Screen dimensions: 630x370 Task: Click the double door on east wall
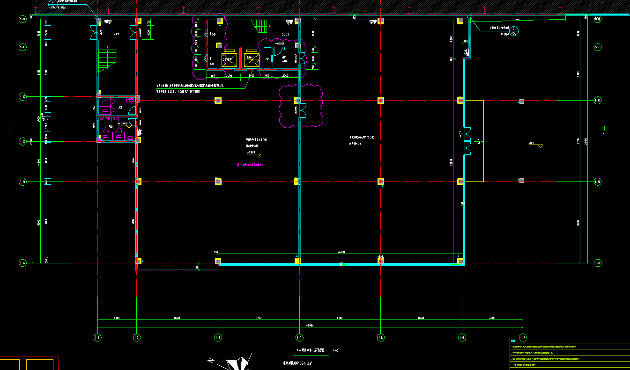(467, 140)
